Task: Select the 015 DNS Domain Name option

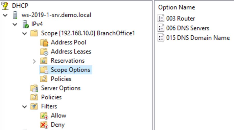Action: coord(198,38)
